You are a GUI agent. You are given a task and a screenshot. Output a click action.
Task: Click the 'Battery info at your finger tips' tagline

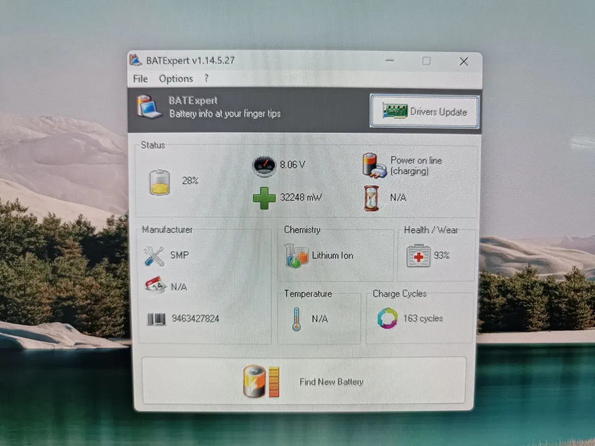tap(225, 114)
